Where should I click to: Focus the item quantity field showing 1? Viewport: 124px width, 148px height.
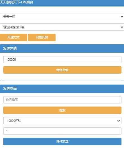point(62,131)
